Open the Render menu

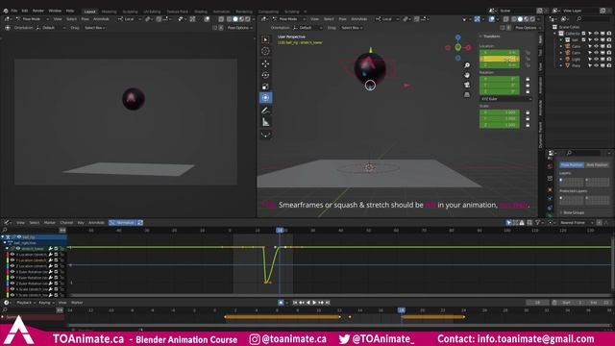click(38, 11)
